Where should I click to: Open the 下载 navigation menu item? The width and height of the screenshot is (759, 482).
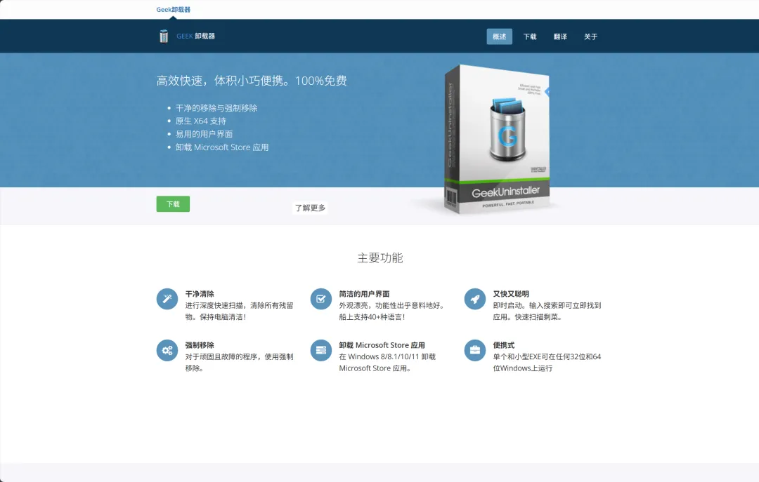(530, 36)
